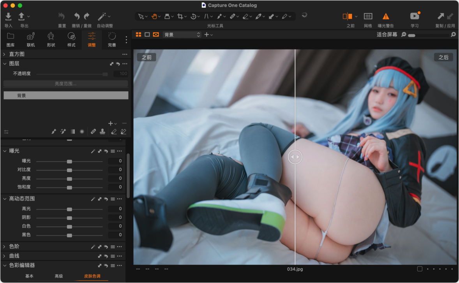Click the 对比度 contrast slider handle
459x283 pixels.
click(x=69, y=170)
